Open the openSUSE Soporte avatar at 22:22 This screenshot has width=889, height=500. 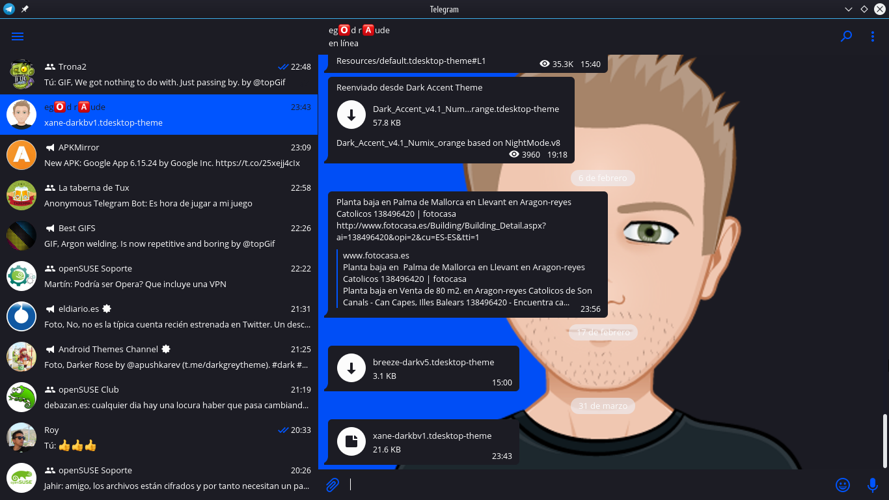(x=21, y=276)
